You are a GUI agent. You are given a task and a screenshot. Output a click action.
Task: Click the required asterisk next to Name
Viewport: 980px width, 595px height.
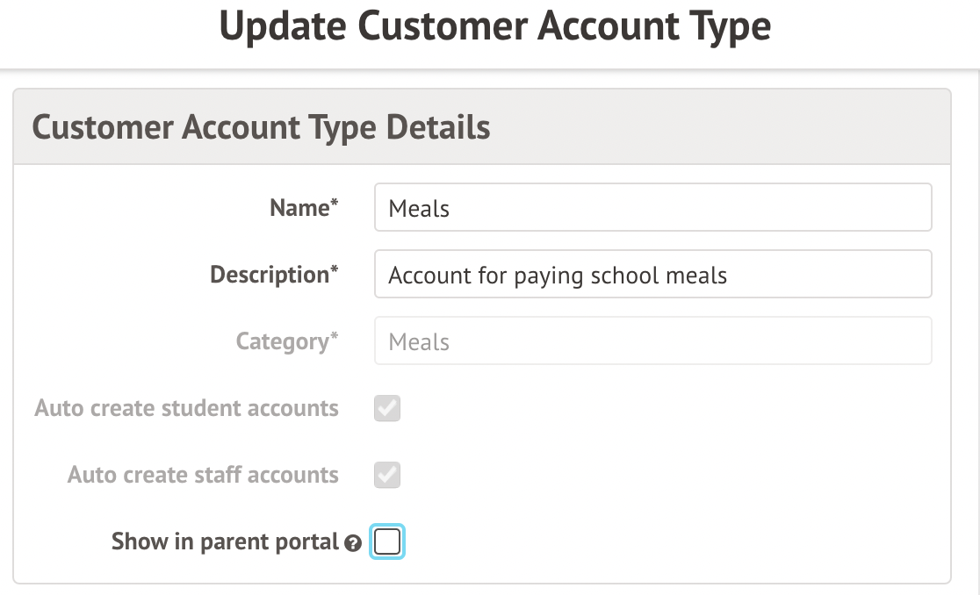point(335,204)
